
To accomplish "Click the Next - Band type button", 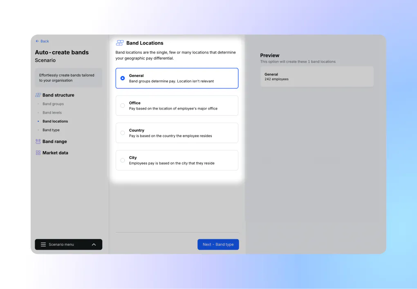I will (x=218, y=244).
